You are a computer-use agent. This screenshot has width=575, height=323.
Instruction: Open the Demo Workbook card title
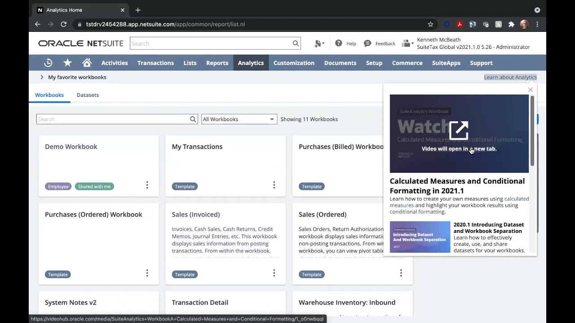pos(71,147)
